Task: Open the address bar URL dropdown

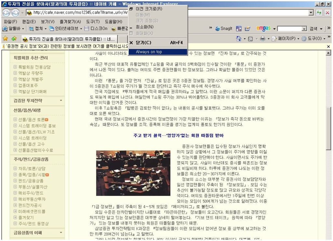Action: tap(311, 13)
